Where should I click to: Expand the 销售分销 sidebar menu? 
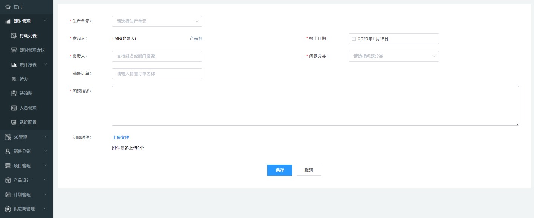coord(26,151)
